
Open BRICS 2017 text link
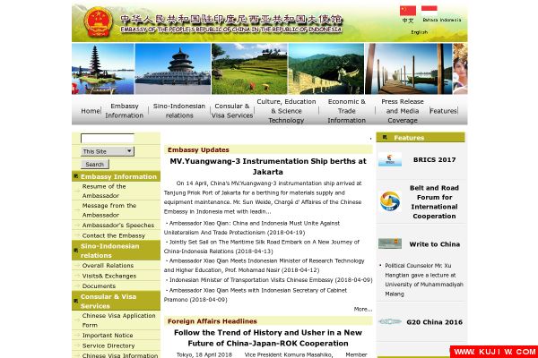pos(434,159)
